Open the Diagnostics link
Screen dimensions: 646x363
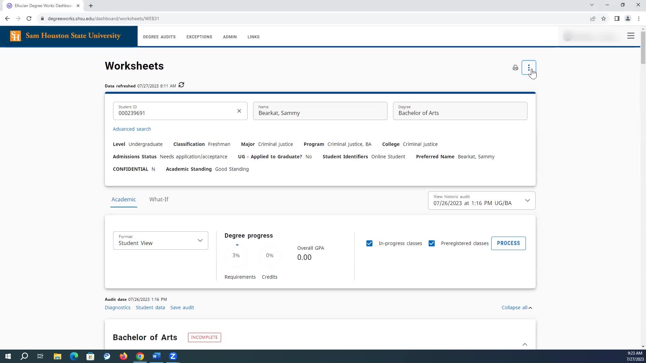tap(117, 308)
